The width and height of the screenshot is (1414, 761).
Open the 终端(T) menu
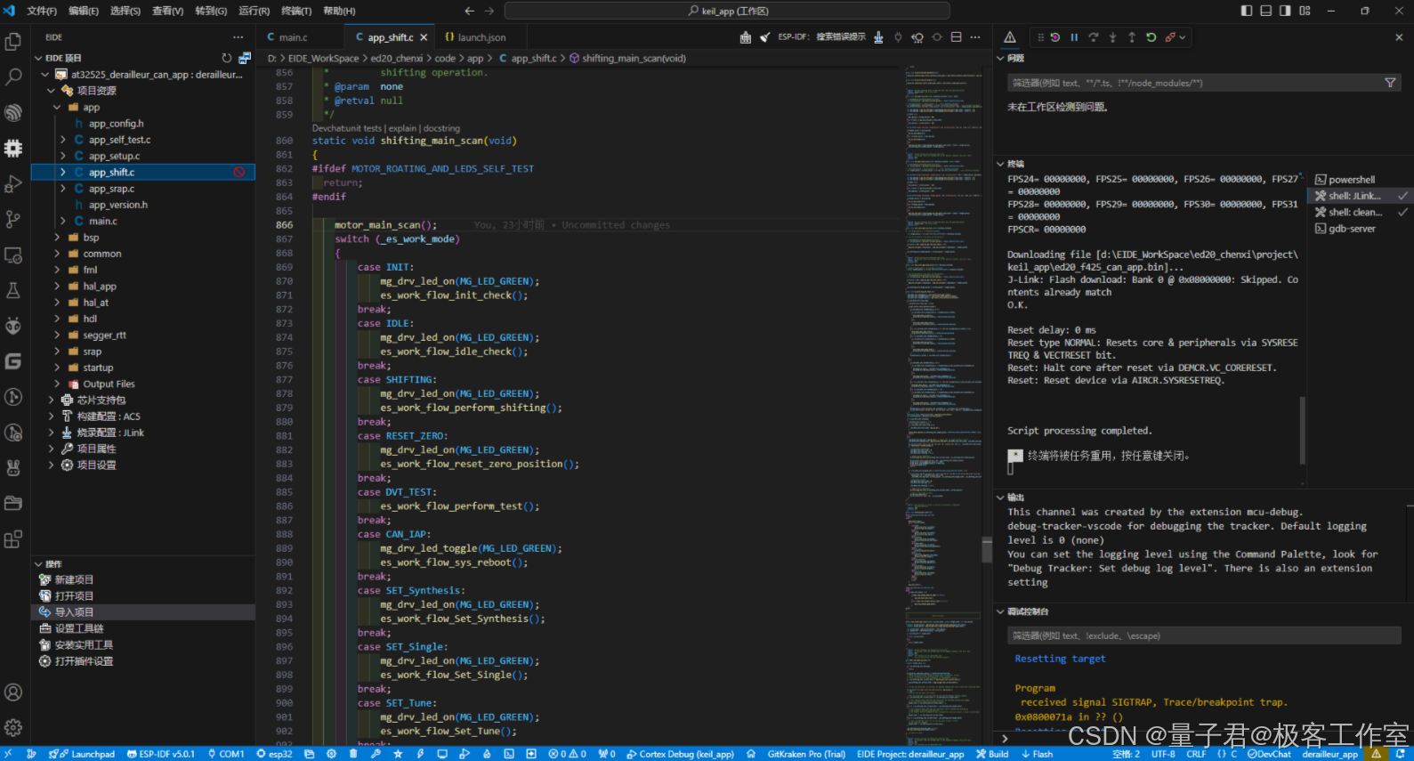tap(296, 11)
